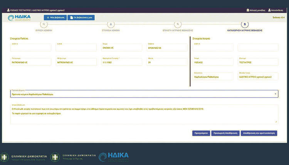The height and width of the screenshot is (165, 289).
Task: Open Οι βεβαιώσεις μου
Action: (x=81, y=18)
